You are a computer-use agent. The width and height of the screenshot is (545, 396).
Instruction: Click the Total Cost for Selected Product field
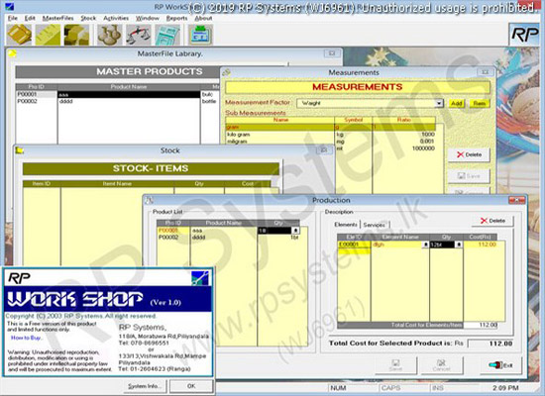click(490, 344)
